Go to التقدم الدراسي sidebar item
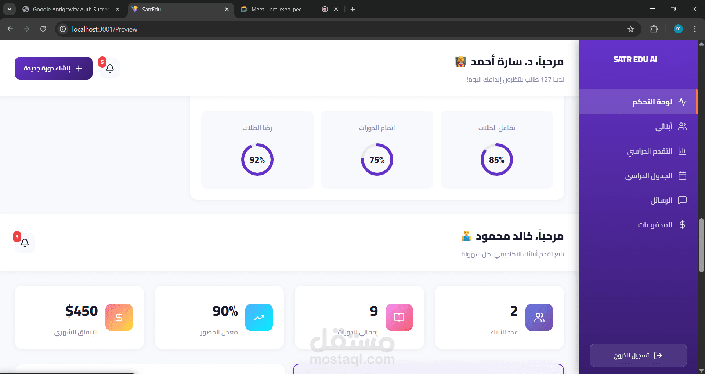Image resolution: width=705 pixels, height=374 pixels. [638, 151]
